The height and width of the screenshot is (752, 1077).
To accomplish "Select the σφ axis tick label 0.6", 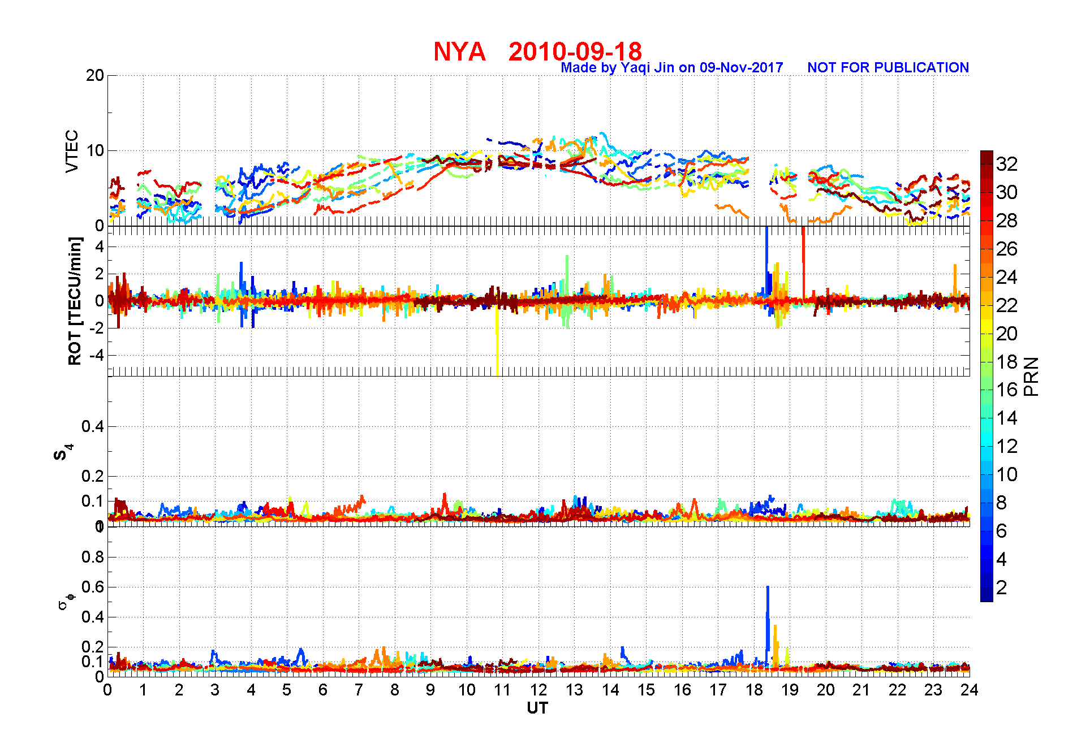I will pos(93,587).
